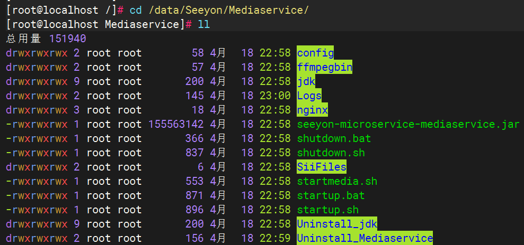Screen dimensions: 524x245
Task: Click the nginx directory name
Action: tap(312, 110)
